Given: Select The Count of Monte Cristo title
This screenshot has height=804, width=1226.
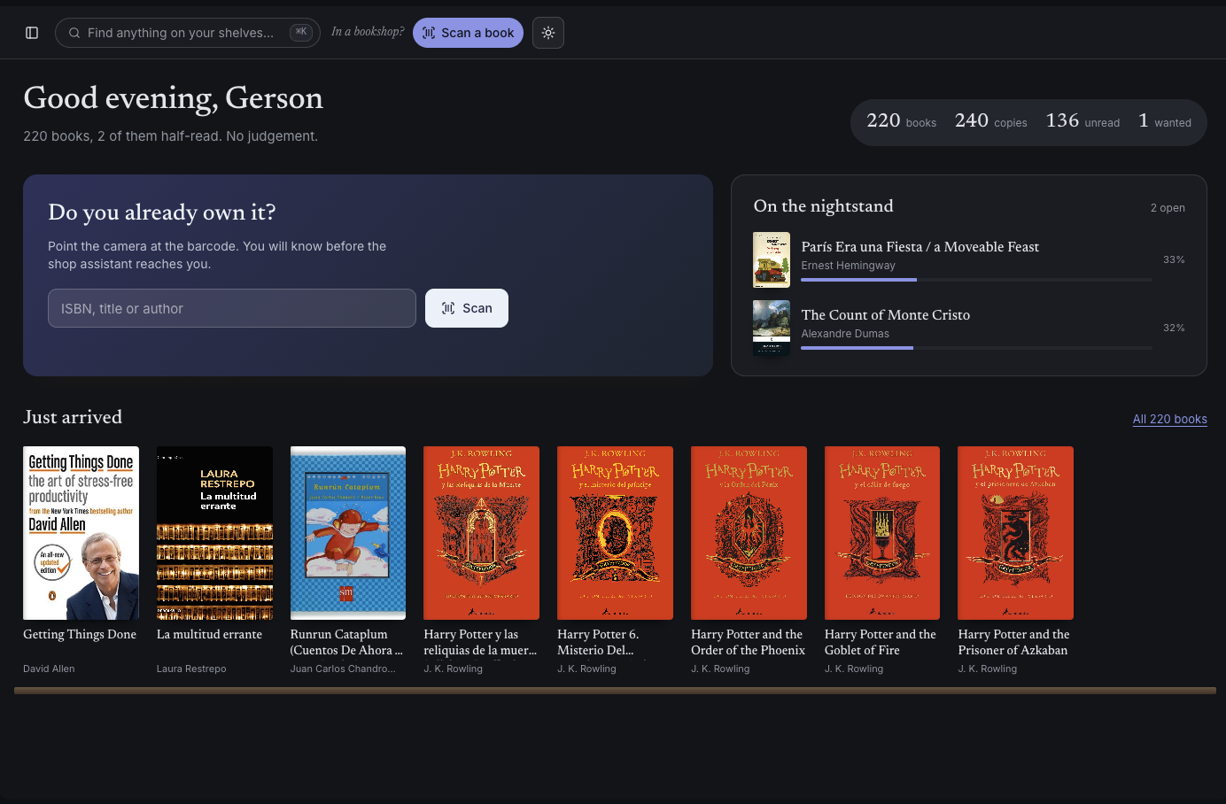Looking at the screenshot, I should coord(886,315).
